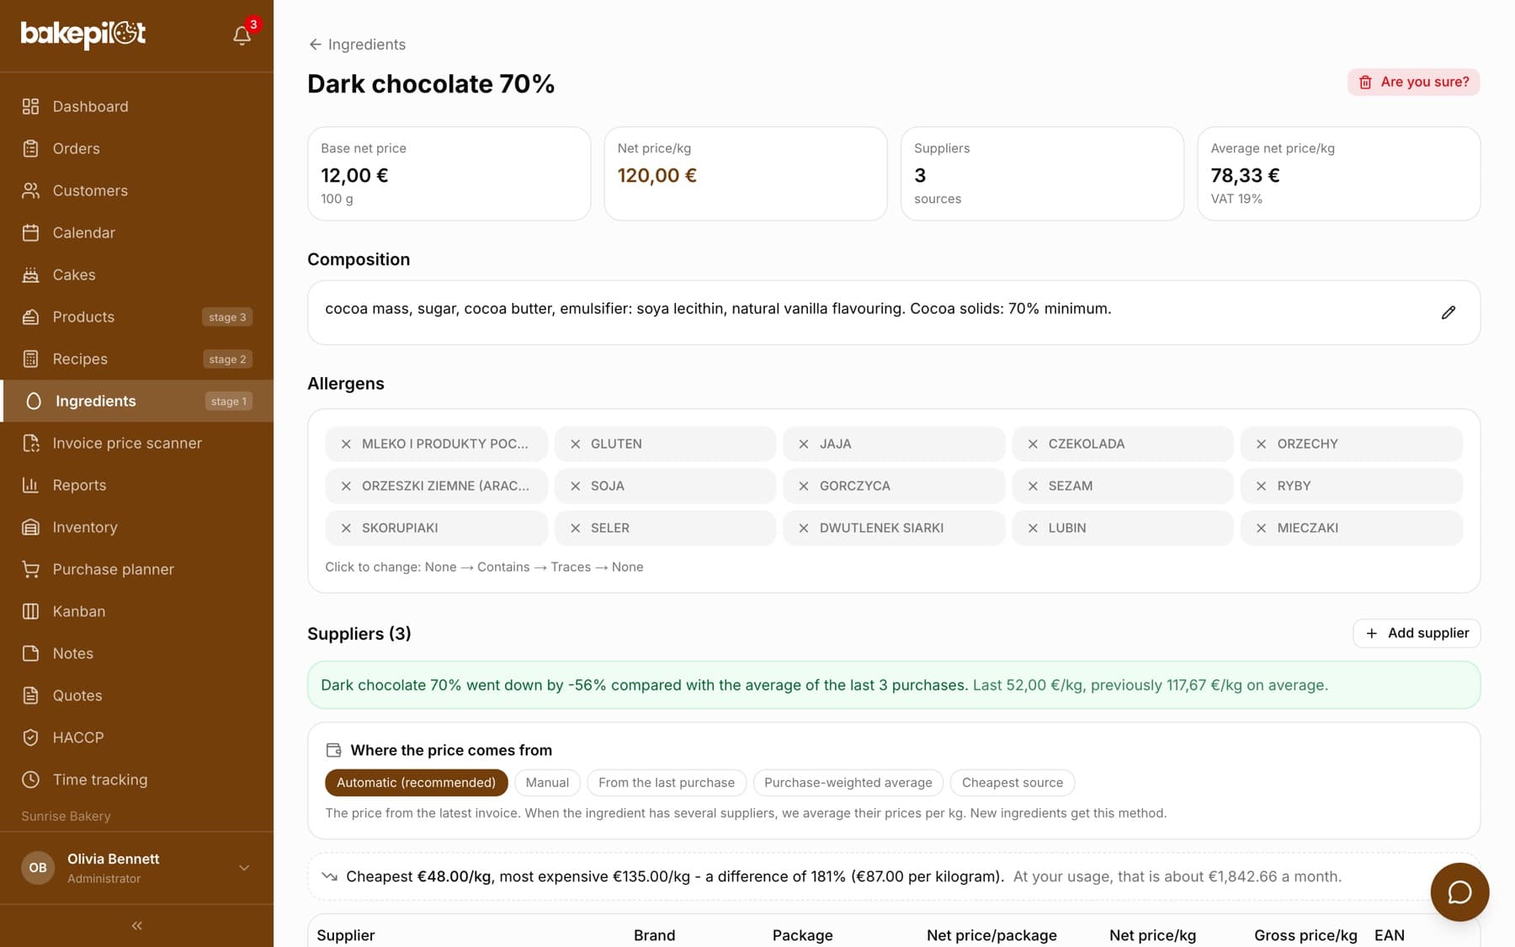Select Manual price method

coord(547,783)
